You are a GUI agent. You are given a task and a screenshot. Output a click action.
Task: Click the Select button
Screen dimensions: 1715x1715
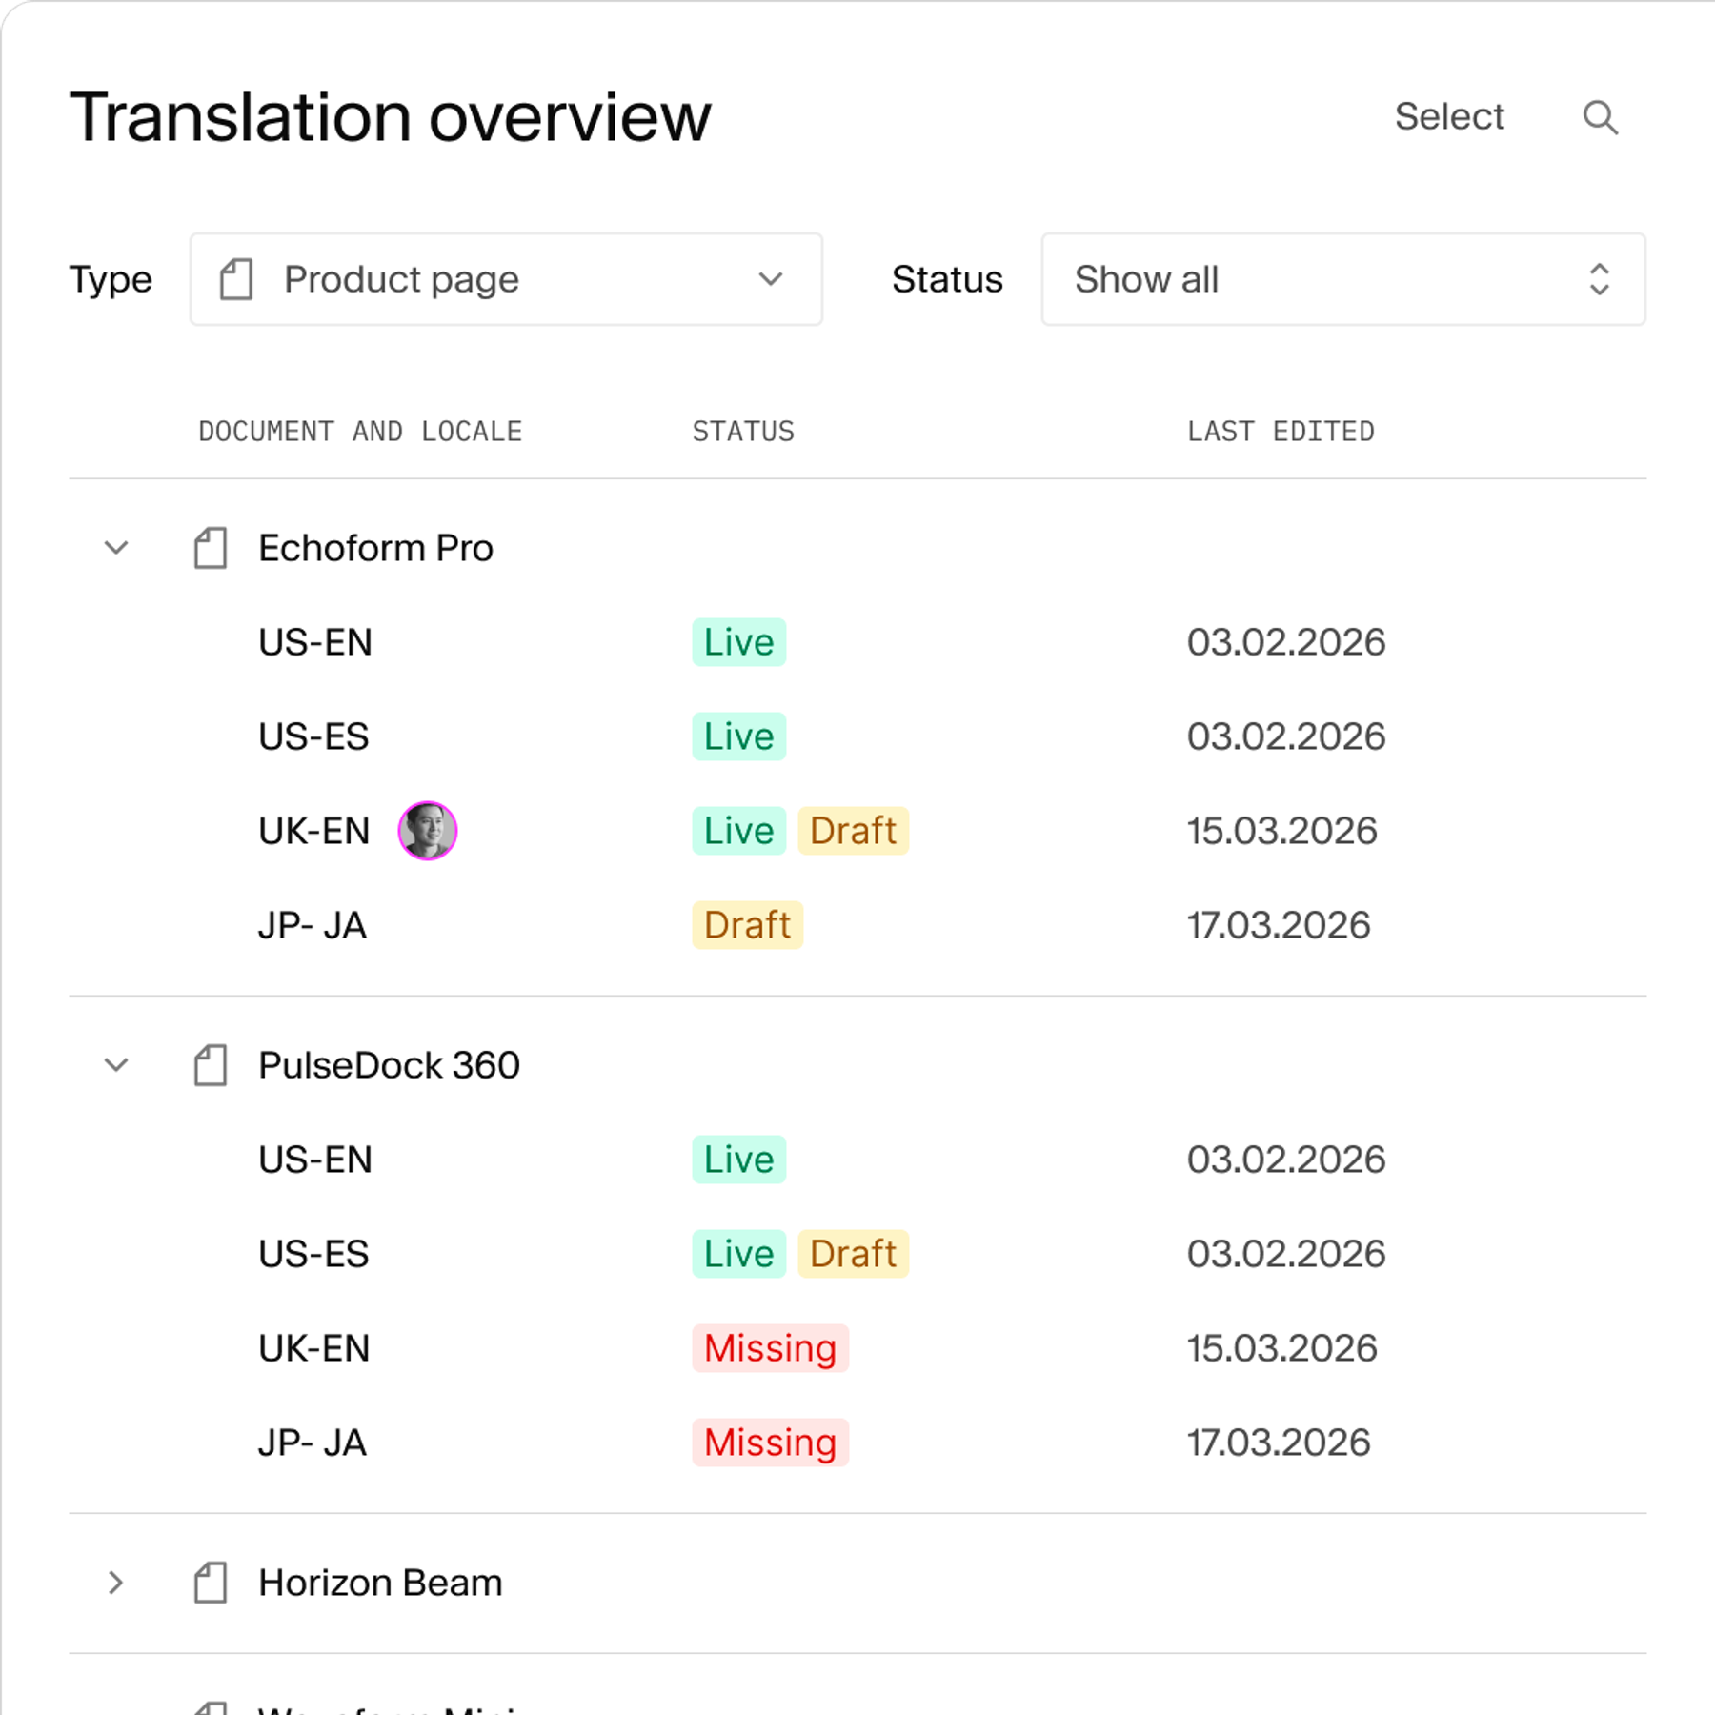pos(1449,116)
